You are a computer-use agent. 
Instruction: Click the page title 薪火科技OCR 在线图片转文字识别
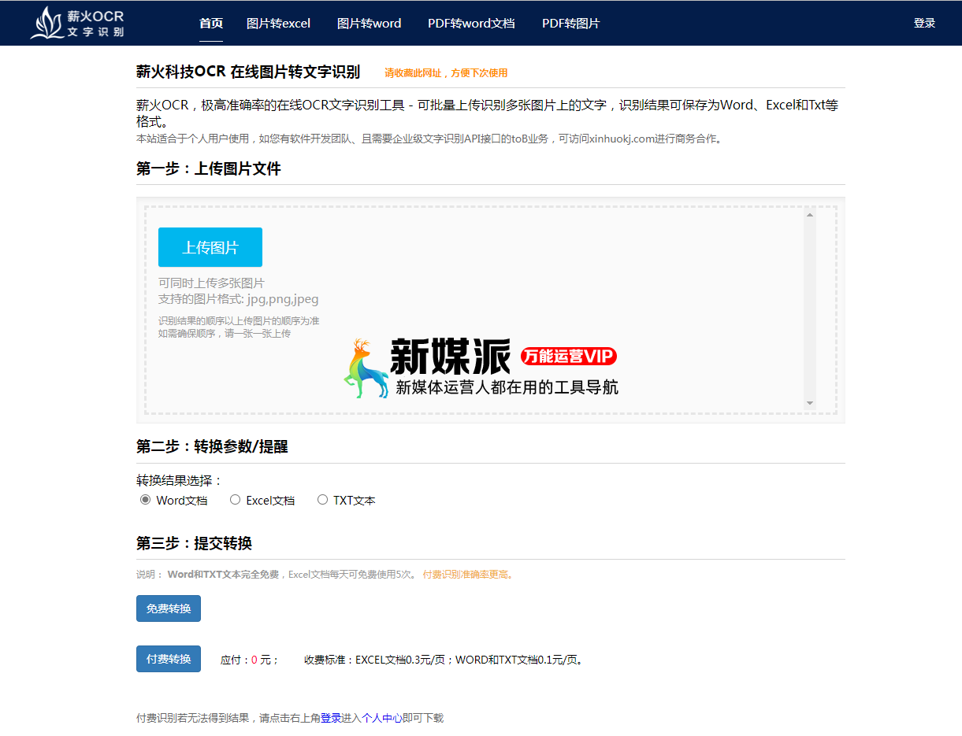[248, 72]
